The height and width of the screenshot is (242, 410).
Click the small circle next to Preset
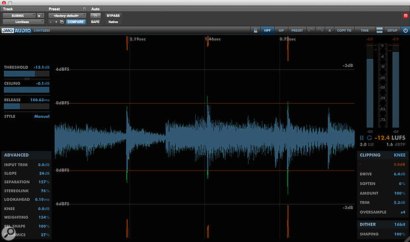[x=84, y=9]
